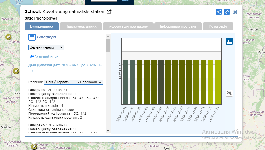This screenshot has width=265, height=150.
Task: Expand the Тілія / кордати plant dropdown
Action: 62,82
